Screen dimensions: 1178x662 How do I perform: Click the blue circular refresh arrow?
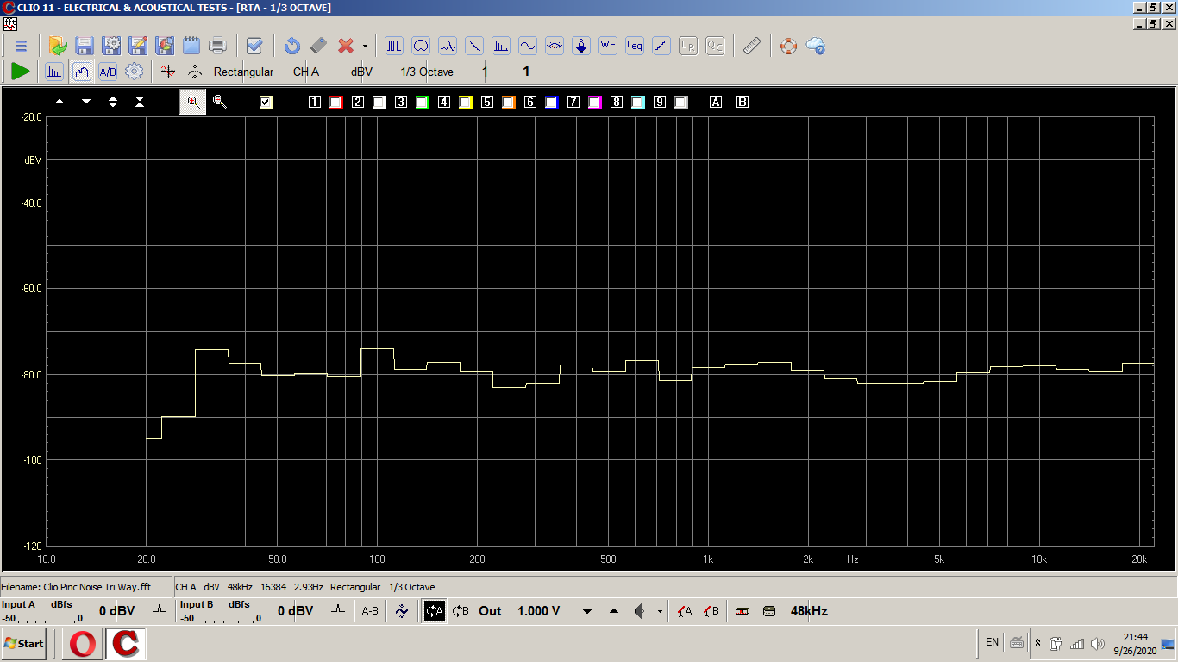pos(292,46)
